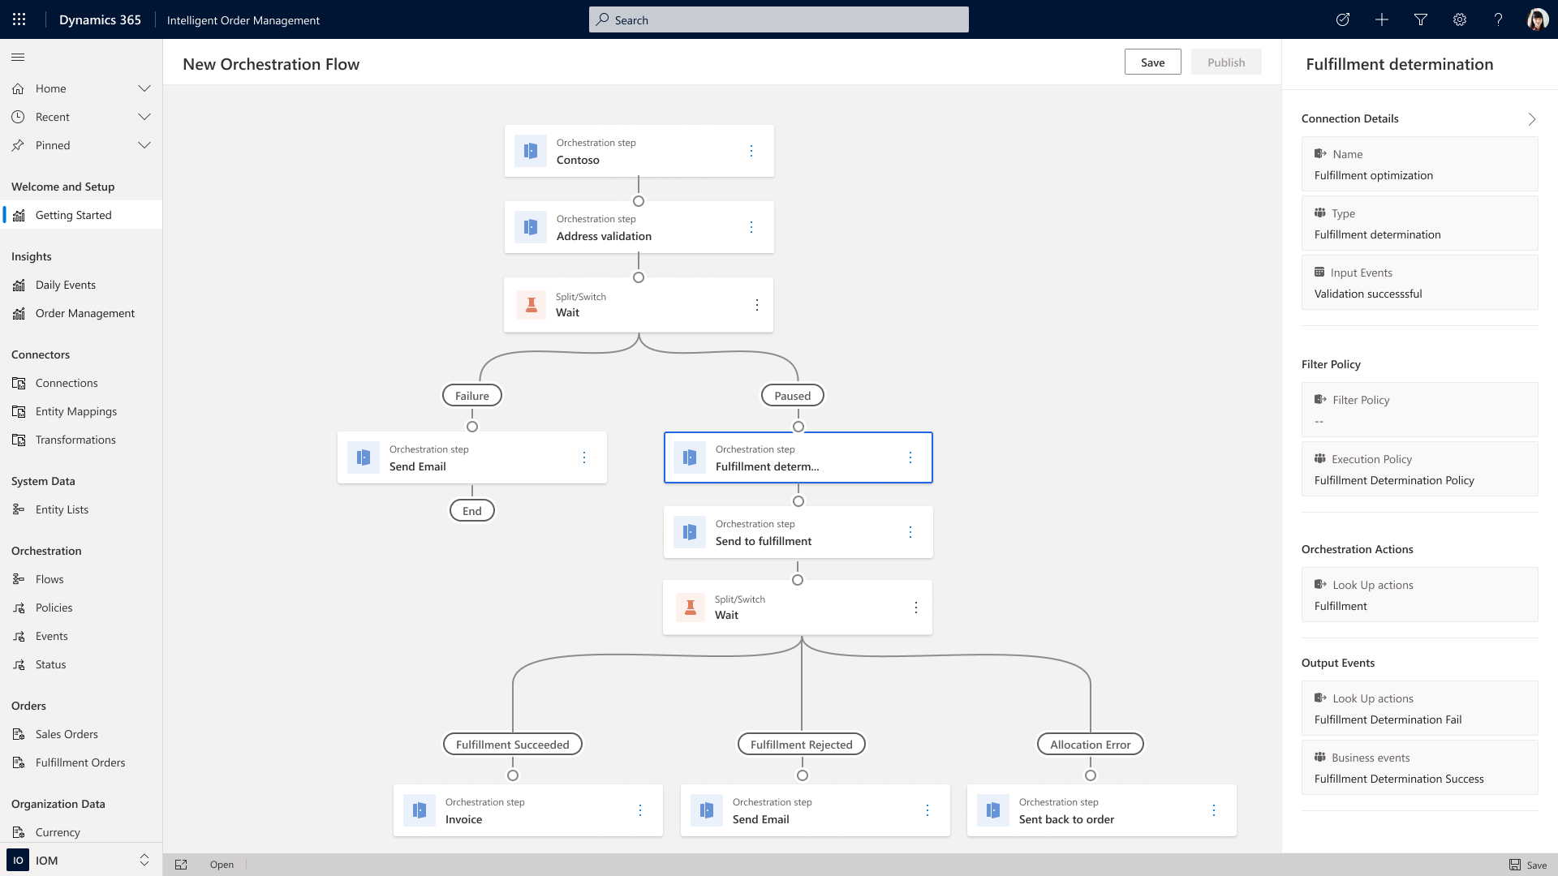Collapse the navigation pane with the hamburger icon
Viewport: 1558px width, 876px height.
pyautogui.click(x=17, y=57)
